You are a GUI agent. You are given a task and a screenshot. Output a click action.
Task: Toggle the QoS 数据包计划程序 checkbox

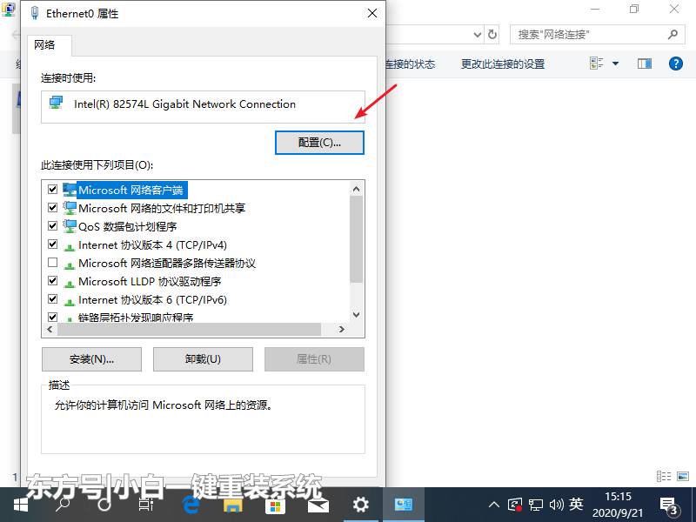tap(53, 226)
